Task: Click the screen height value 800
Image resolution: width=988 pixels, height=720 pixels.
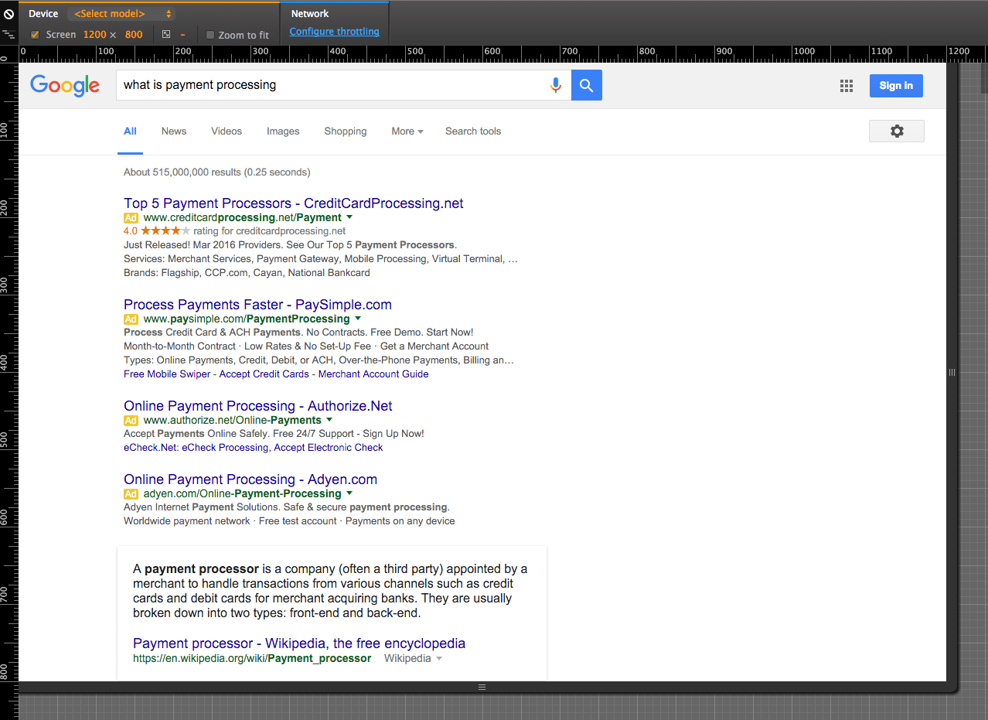Action: point(134,35)
